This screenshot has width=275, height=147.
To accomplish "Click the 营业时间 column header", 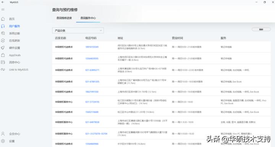I will coord(177,38).
